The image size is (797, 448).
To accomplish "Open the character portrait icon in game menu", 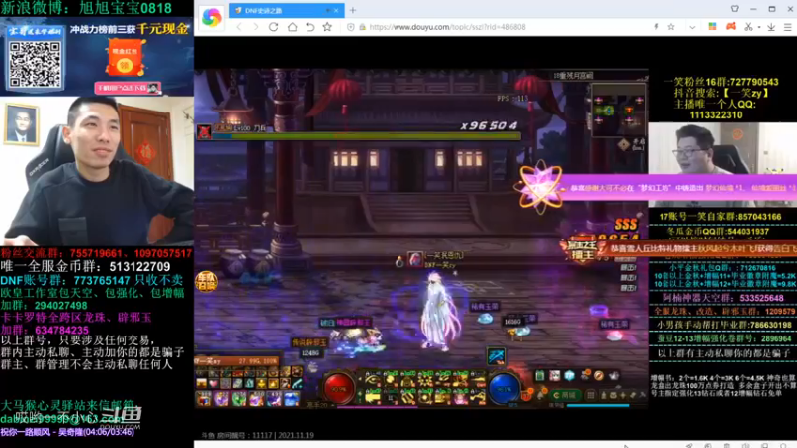I will tap(554, 376).
